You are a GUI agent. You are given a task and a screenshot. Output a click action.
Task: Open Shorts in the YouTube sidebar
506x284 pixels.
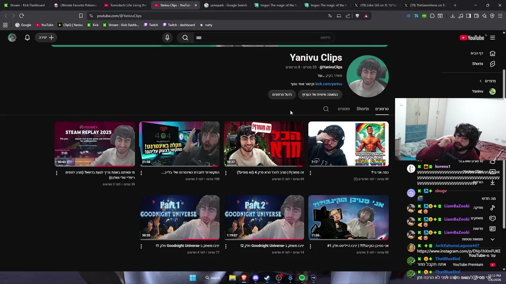pos(482,64)
